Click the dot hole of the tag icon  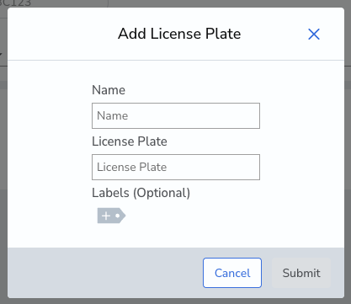click(x=117, y=216)
